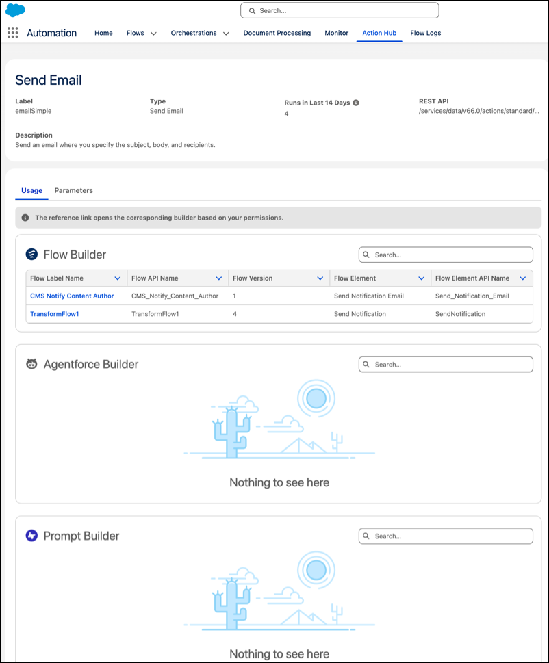
Task: Click the Send Email page heading
Action: tap(49, 80)
